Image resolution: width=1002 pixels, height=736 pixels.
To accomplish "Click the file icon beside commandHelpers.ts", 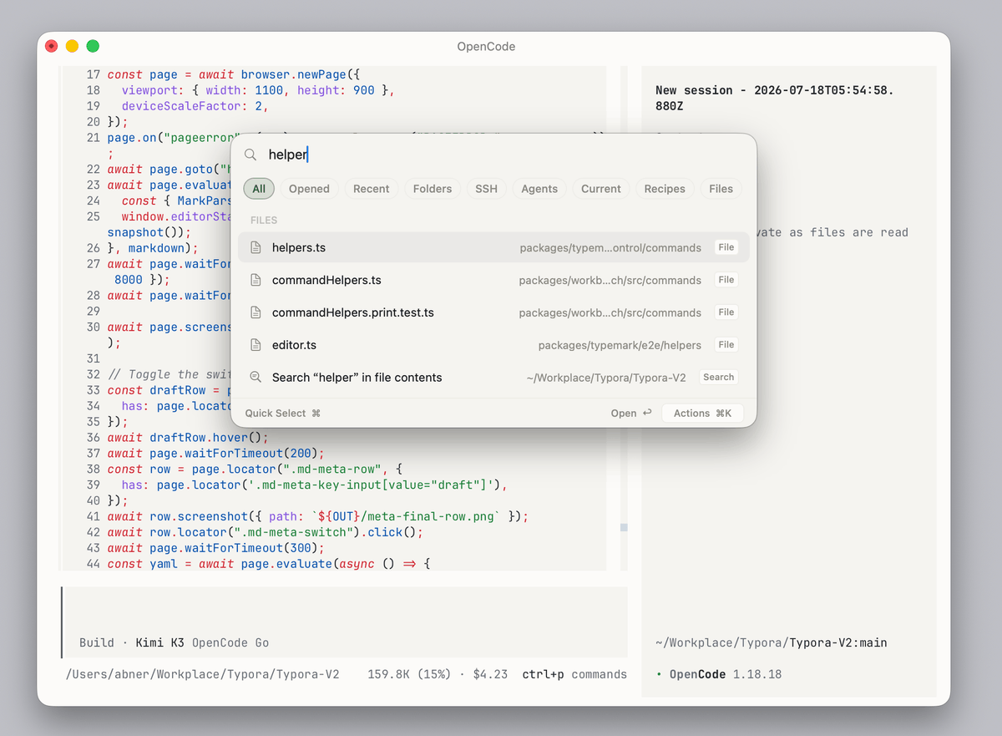I will [x=256, y=280].
